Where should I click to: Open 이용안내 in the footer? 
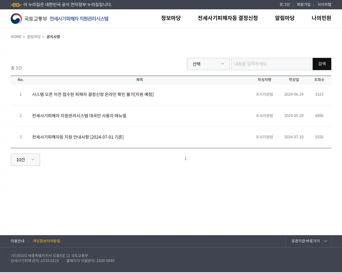coord(18,241)
